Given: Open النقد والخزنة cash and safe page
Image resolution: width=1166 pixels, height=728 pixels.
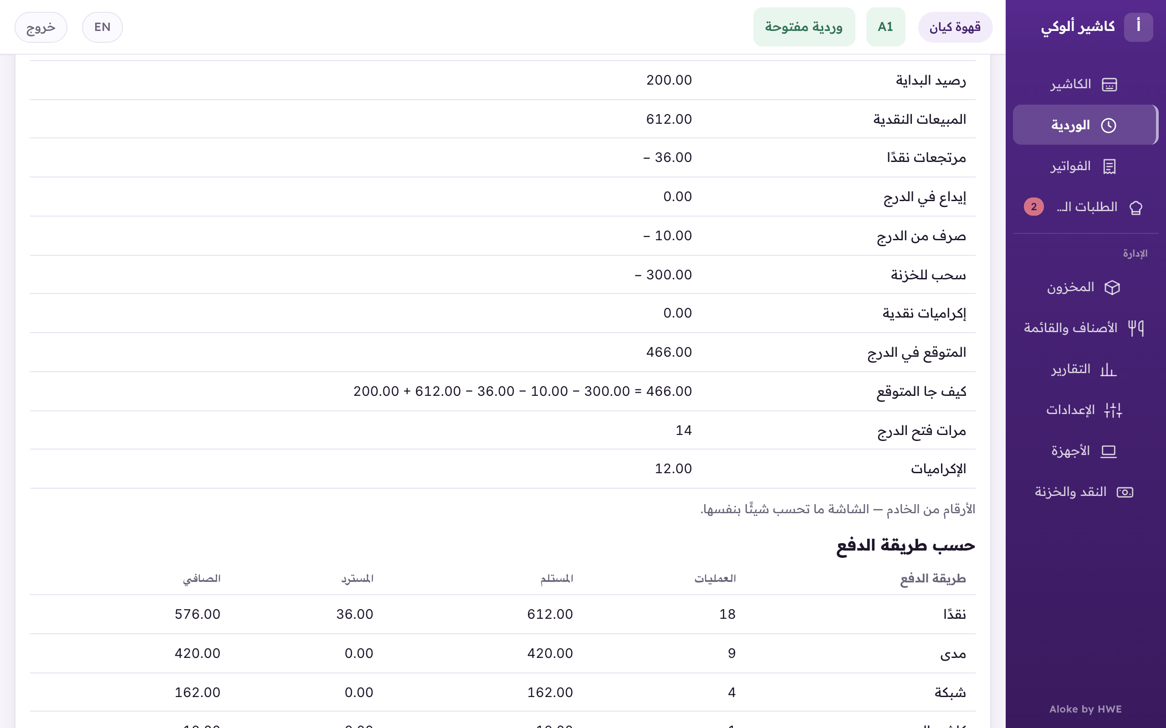Looking at the screenshot, I should coord(1085,492).
